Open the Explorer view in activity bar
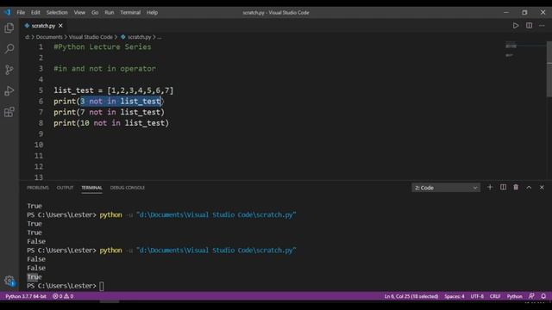 9,28
